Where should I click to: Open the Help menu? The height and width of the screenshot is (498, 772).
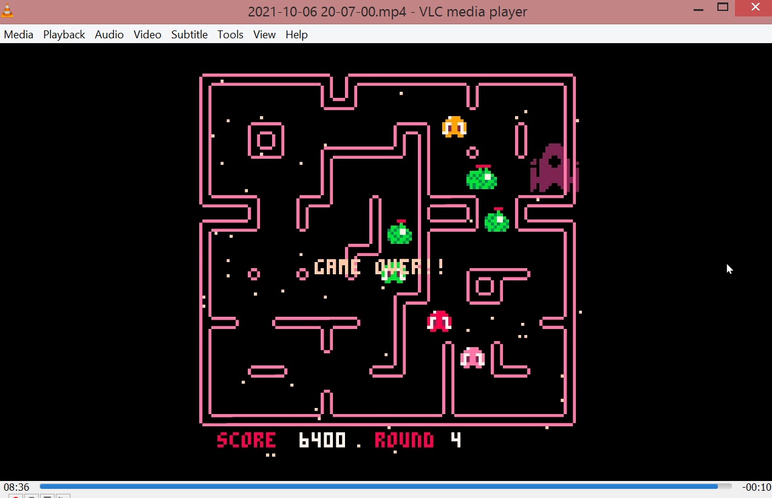296,35
